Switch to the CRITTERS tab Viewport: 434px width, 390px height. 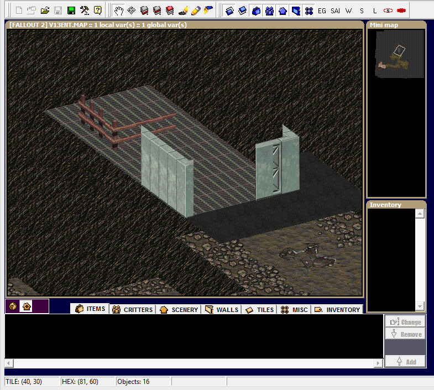coord(133,309)
